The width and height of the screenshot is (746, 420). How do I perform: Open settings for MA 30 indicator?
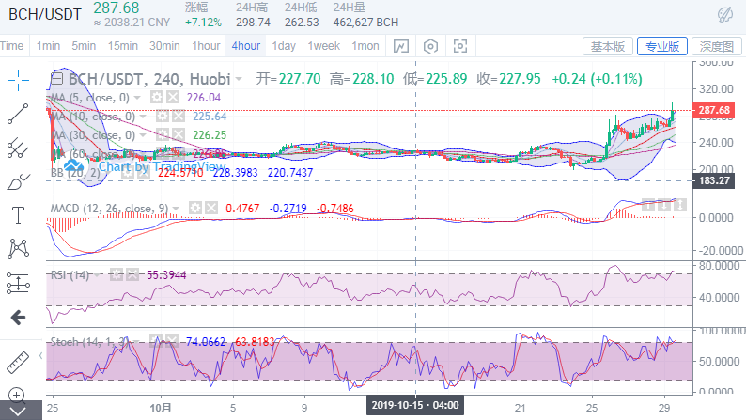coord(163,134)
